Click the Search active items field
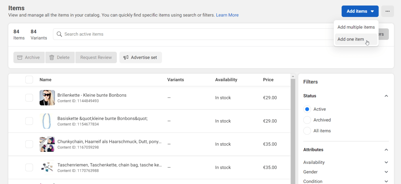The width and height of the screenshot is (401, 184). pos(183,34)
